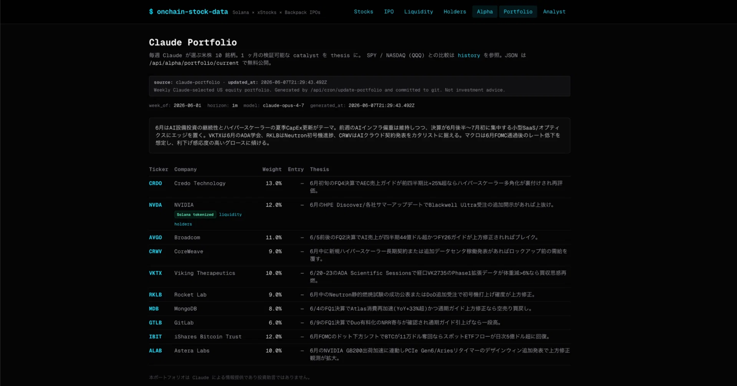Screen dimensions: 737x386
Task: Go to the Stocks nav tab
Action: pos(364,12)
